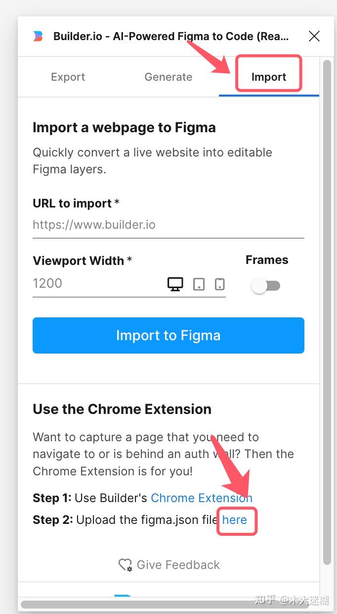The image size is (337, 614).
Task: Click the Give Feedback text
Action: pyautogui.click(x=178, y=565)
